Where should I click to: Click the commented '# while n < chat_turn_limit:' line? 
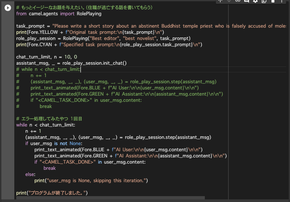pos(48,69)
